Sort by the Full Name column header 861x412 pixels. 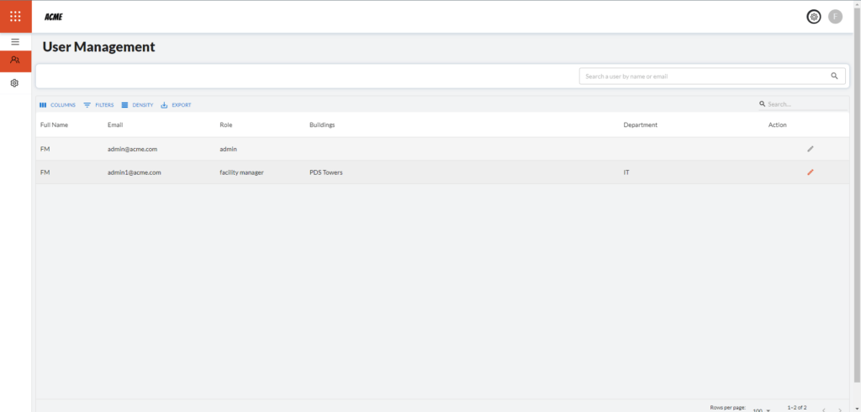coord(54,125)
